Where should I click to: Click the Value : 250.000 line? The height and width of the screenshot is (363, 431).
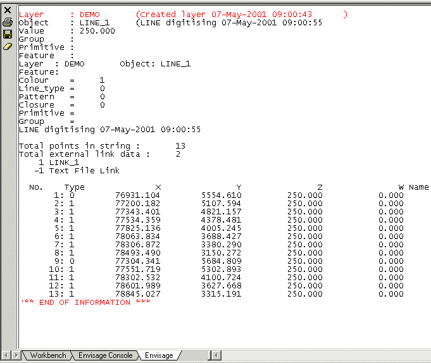(67, 31)
